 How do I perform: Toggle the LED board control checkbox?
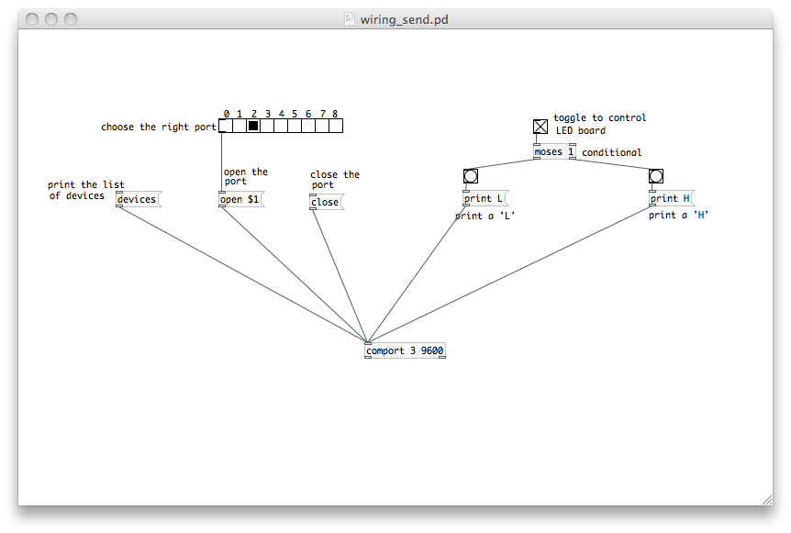[x=540, y=127]
